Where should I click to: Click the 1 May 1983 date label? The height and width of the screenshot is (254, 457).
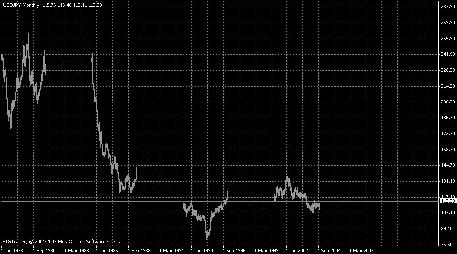coord(76,250)
